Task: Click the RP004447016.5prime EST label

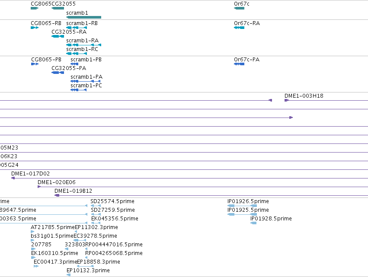Action: tap(114, 245)
